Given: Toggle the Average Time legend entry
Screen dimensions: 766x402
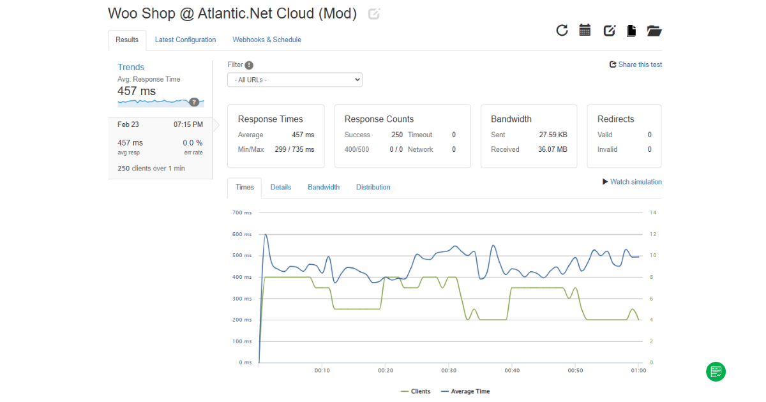Looking at the screenshot, I should click(x=465, y=391).
